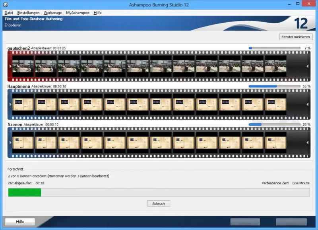Click left arrow of gautschen2 filmstrip
This screenshot has width=318, height=230.
(10, 66)
